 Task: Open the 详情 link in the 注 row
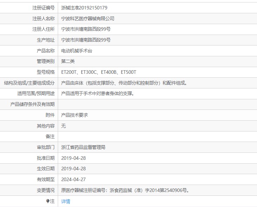pyautogui.click(x=65, y=201)
